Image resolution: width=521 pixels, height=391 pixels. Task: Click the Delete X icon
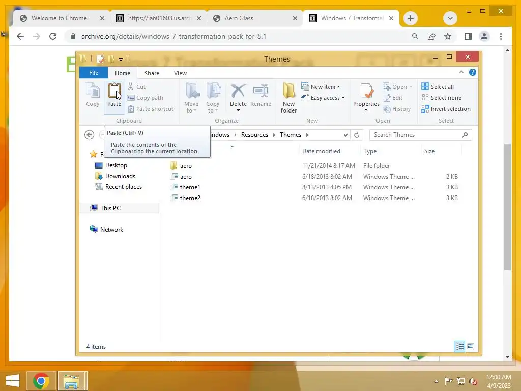(238, 91)
